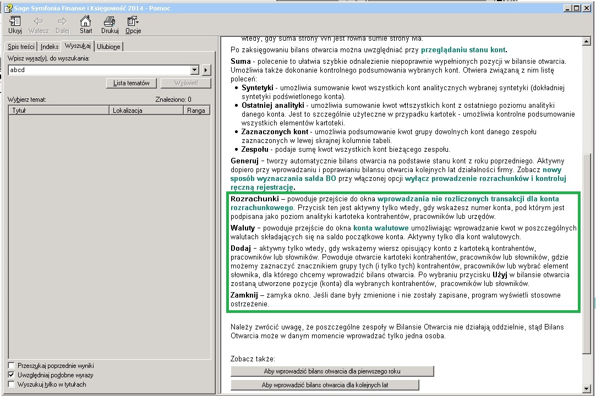The image size is (596, 396).
Task: Click the vertical scrollbar thumb in help pane
Action: 586,255
